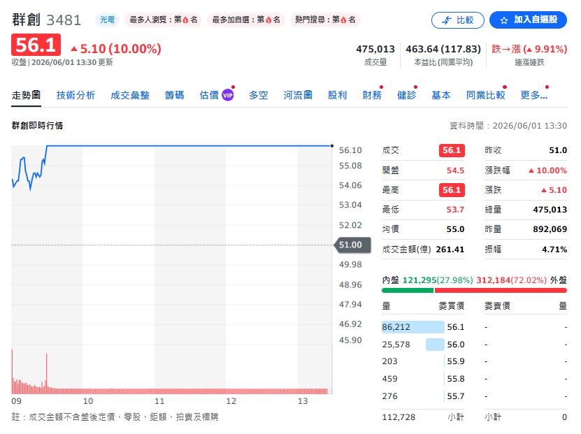581x434 pixels.
Task: Open the 財務 tab
Action: coord(372,96)
